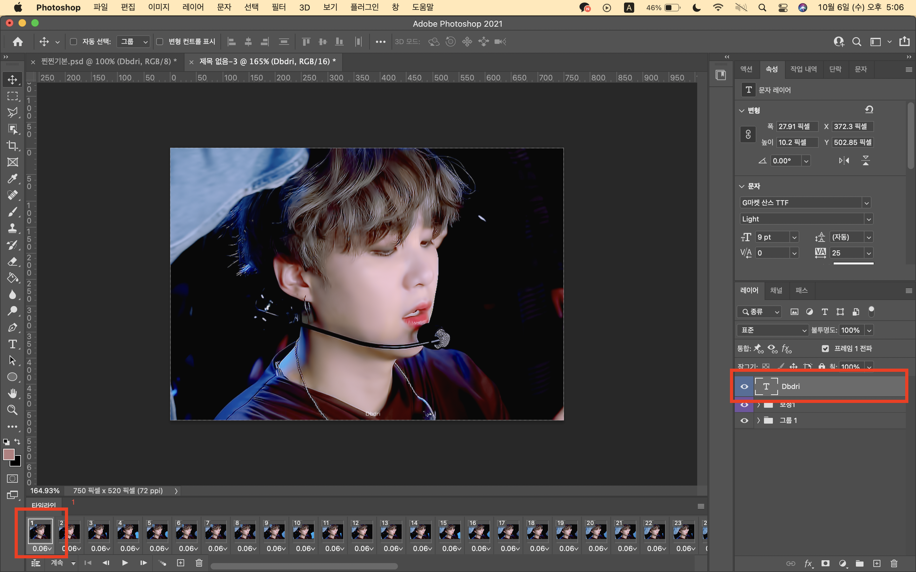916x572 pixels.
Task: Select the Eyedropper tool
Action: click(x=12, y=179)
